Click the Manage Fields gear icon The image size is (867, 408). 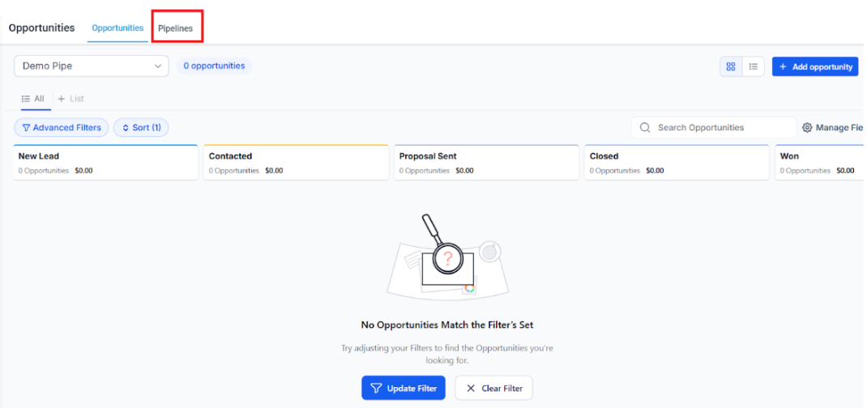click(807, 128)
